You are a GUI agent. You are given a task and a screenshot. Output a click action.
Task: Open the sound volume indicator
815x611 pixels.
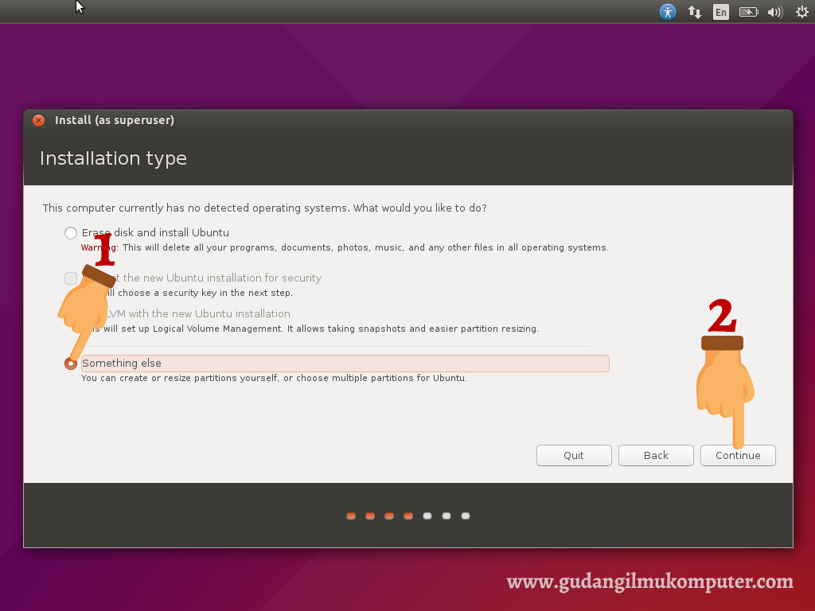click(775, 12)
